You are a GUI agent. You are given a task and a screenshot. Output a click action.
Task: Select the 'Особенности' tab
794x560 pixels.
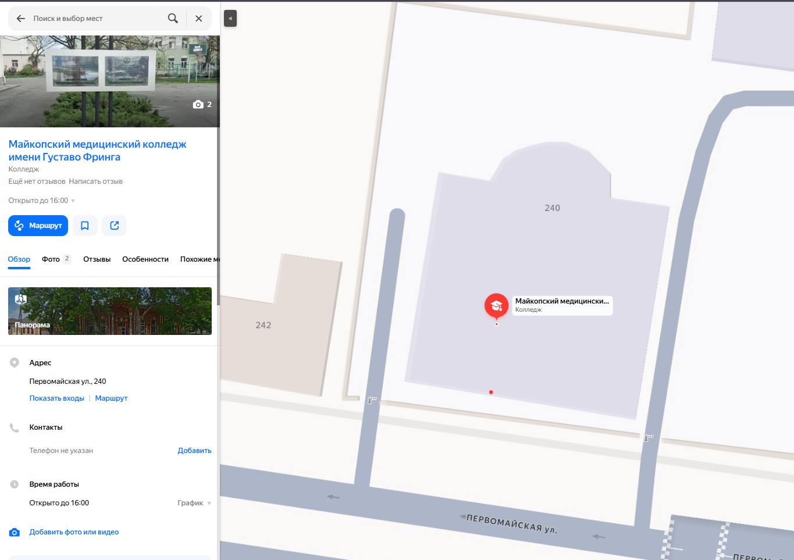(145, 259)
